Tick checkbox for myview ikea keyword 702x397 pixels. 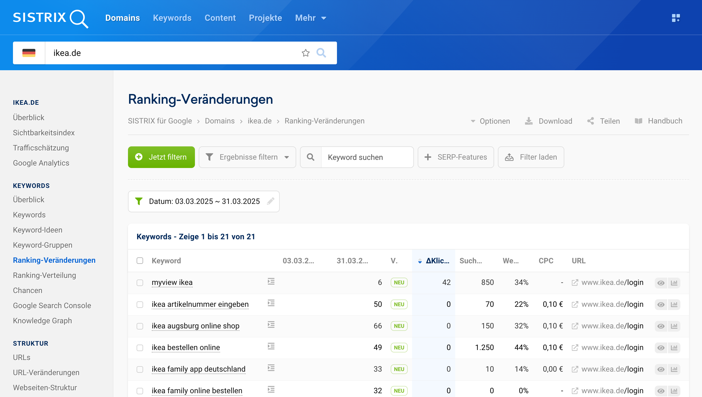click(140, 282)
